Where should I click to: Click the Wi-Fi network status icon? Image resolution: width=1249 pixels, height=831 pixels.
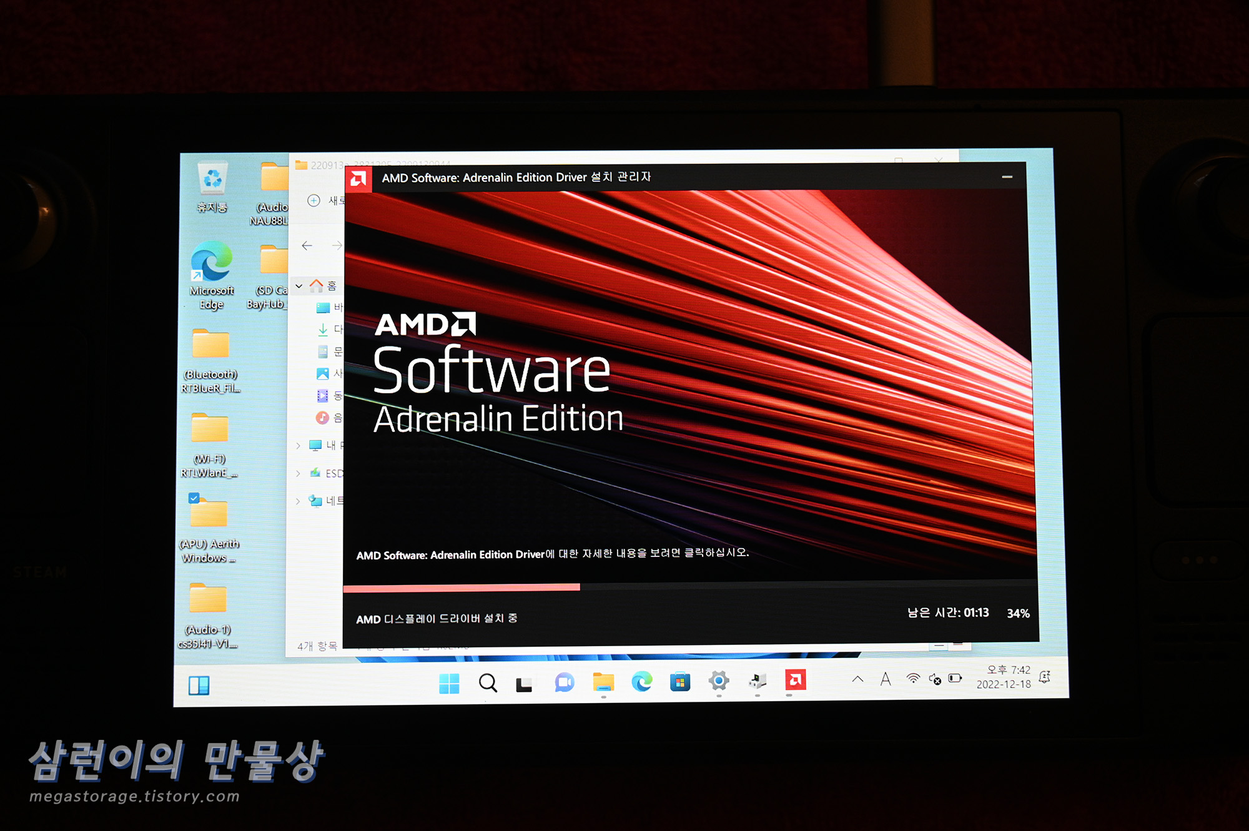pyautogui.click(x=913, y=679)
